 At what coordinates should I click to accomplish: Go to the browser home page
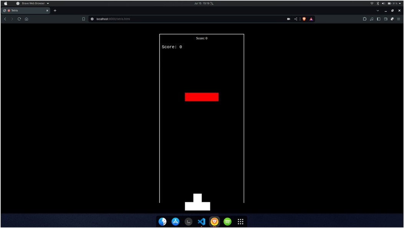click(x=26, y=19)
